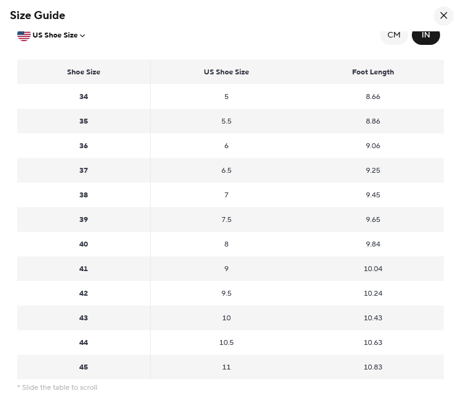The image size is (461, 399).
Task: Switch measurement units to CM
Action: coord(393,36)
